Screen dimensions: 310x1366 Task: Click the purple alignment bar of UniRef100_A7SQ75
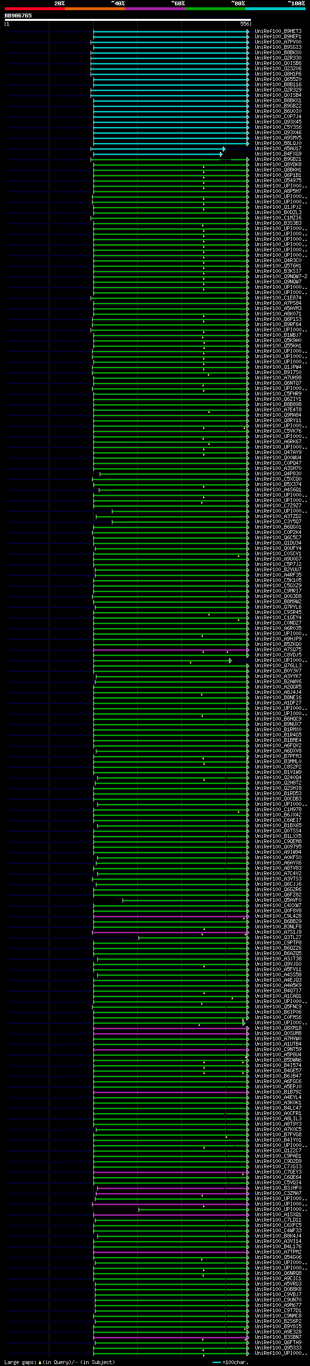click(171, 650)
